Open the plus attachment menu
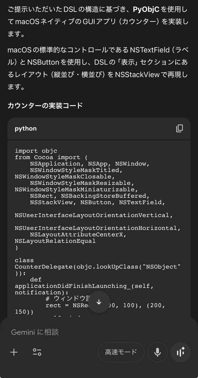Viewport: 198px width, 378px height. tap(14, 352)
